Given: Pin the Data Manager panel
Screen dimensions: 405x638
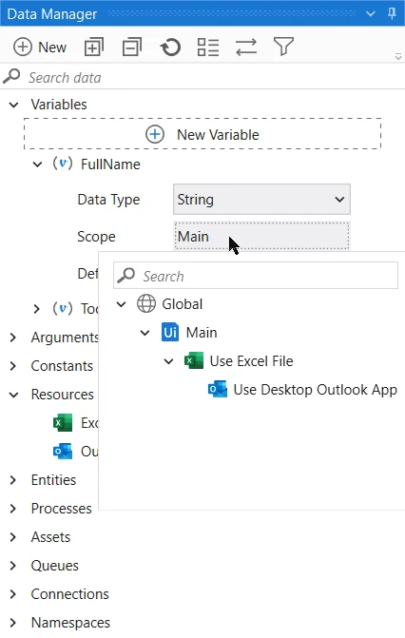Looking at the screenshot, I should [392, 13].
